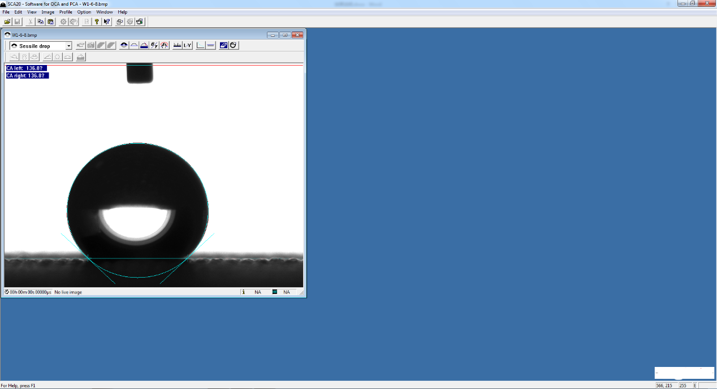Open the Option menu

[84, 12]
